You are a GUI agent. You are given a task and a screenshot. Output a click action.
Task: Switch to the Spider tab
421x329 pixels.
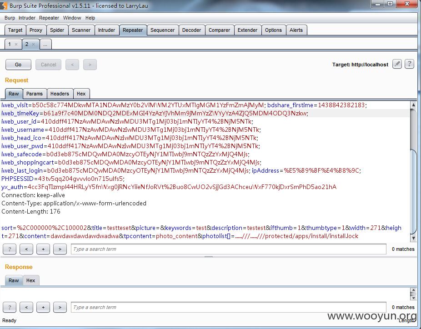57,30
